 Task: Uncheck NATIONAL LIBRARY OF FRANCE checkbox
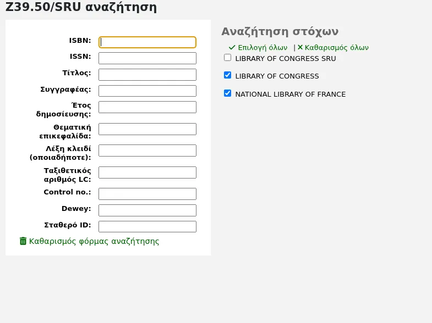[228, 93]
